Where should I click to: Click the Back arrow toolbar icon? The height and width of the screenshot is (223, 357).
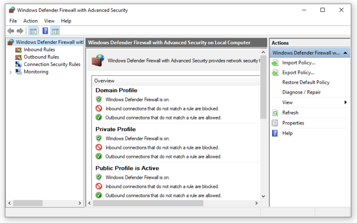11,31
